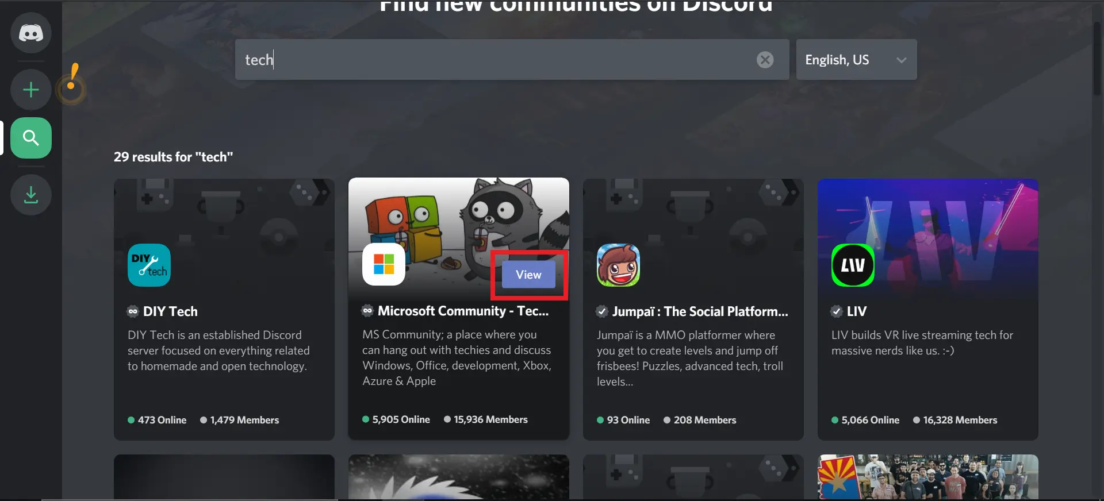Click the Download Apps arrow icon

pos(31,195)
